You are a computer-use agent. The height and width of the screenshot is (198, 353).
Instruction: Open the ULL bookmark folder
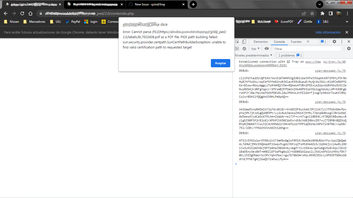[x=56, y=22]
